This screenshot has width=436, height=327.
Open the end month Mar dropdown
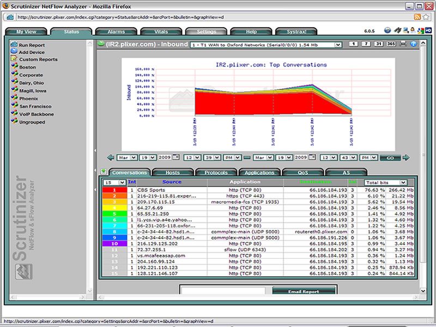tap(263, 158)
